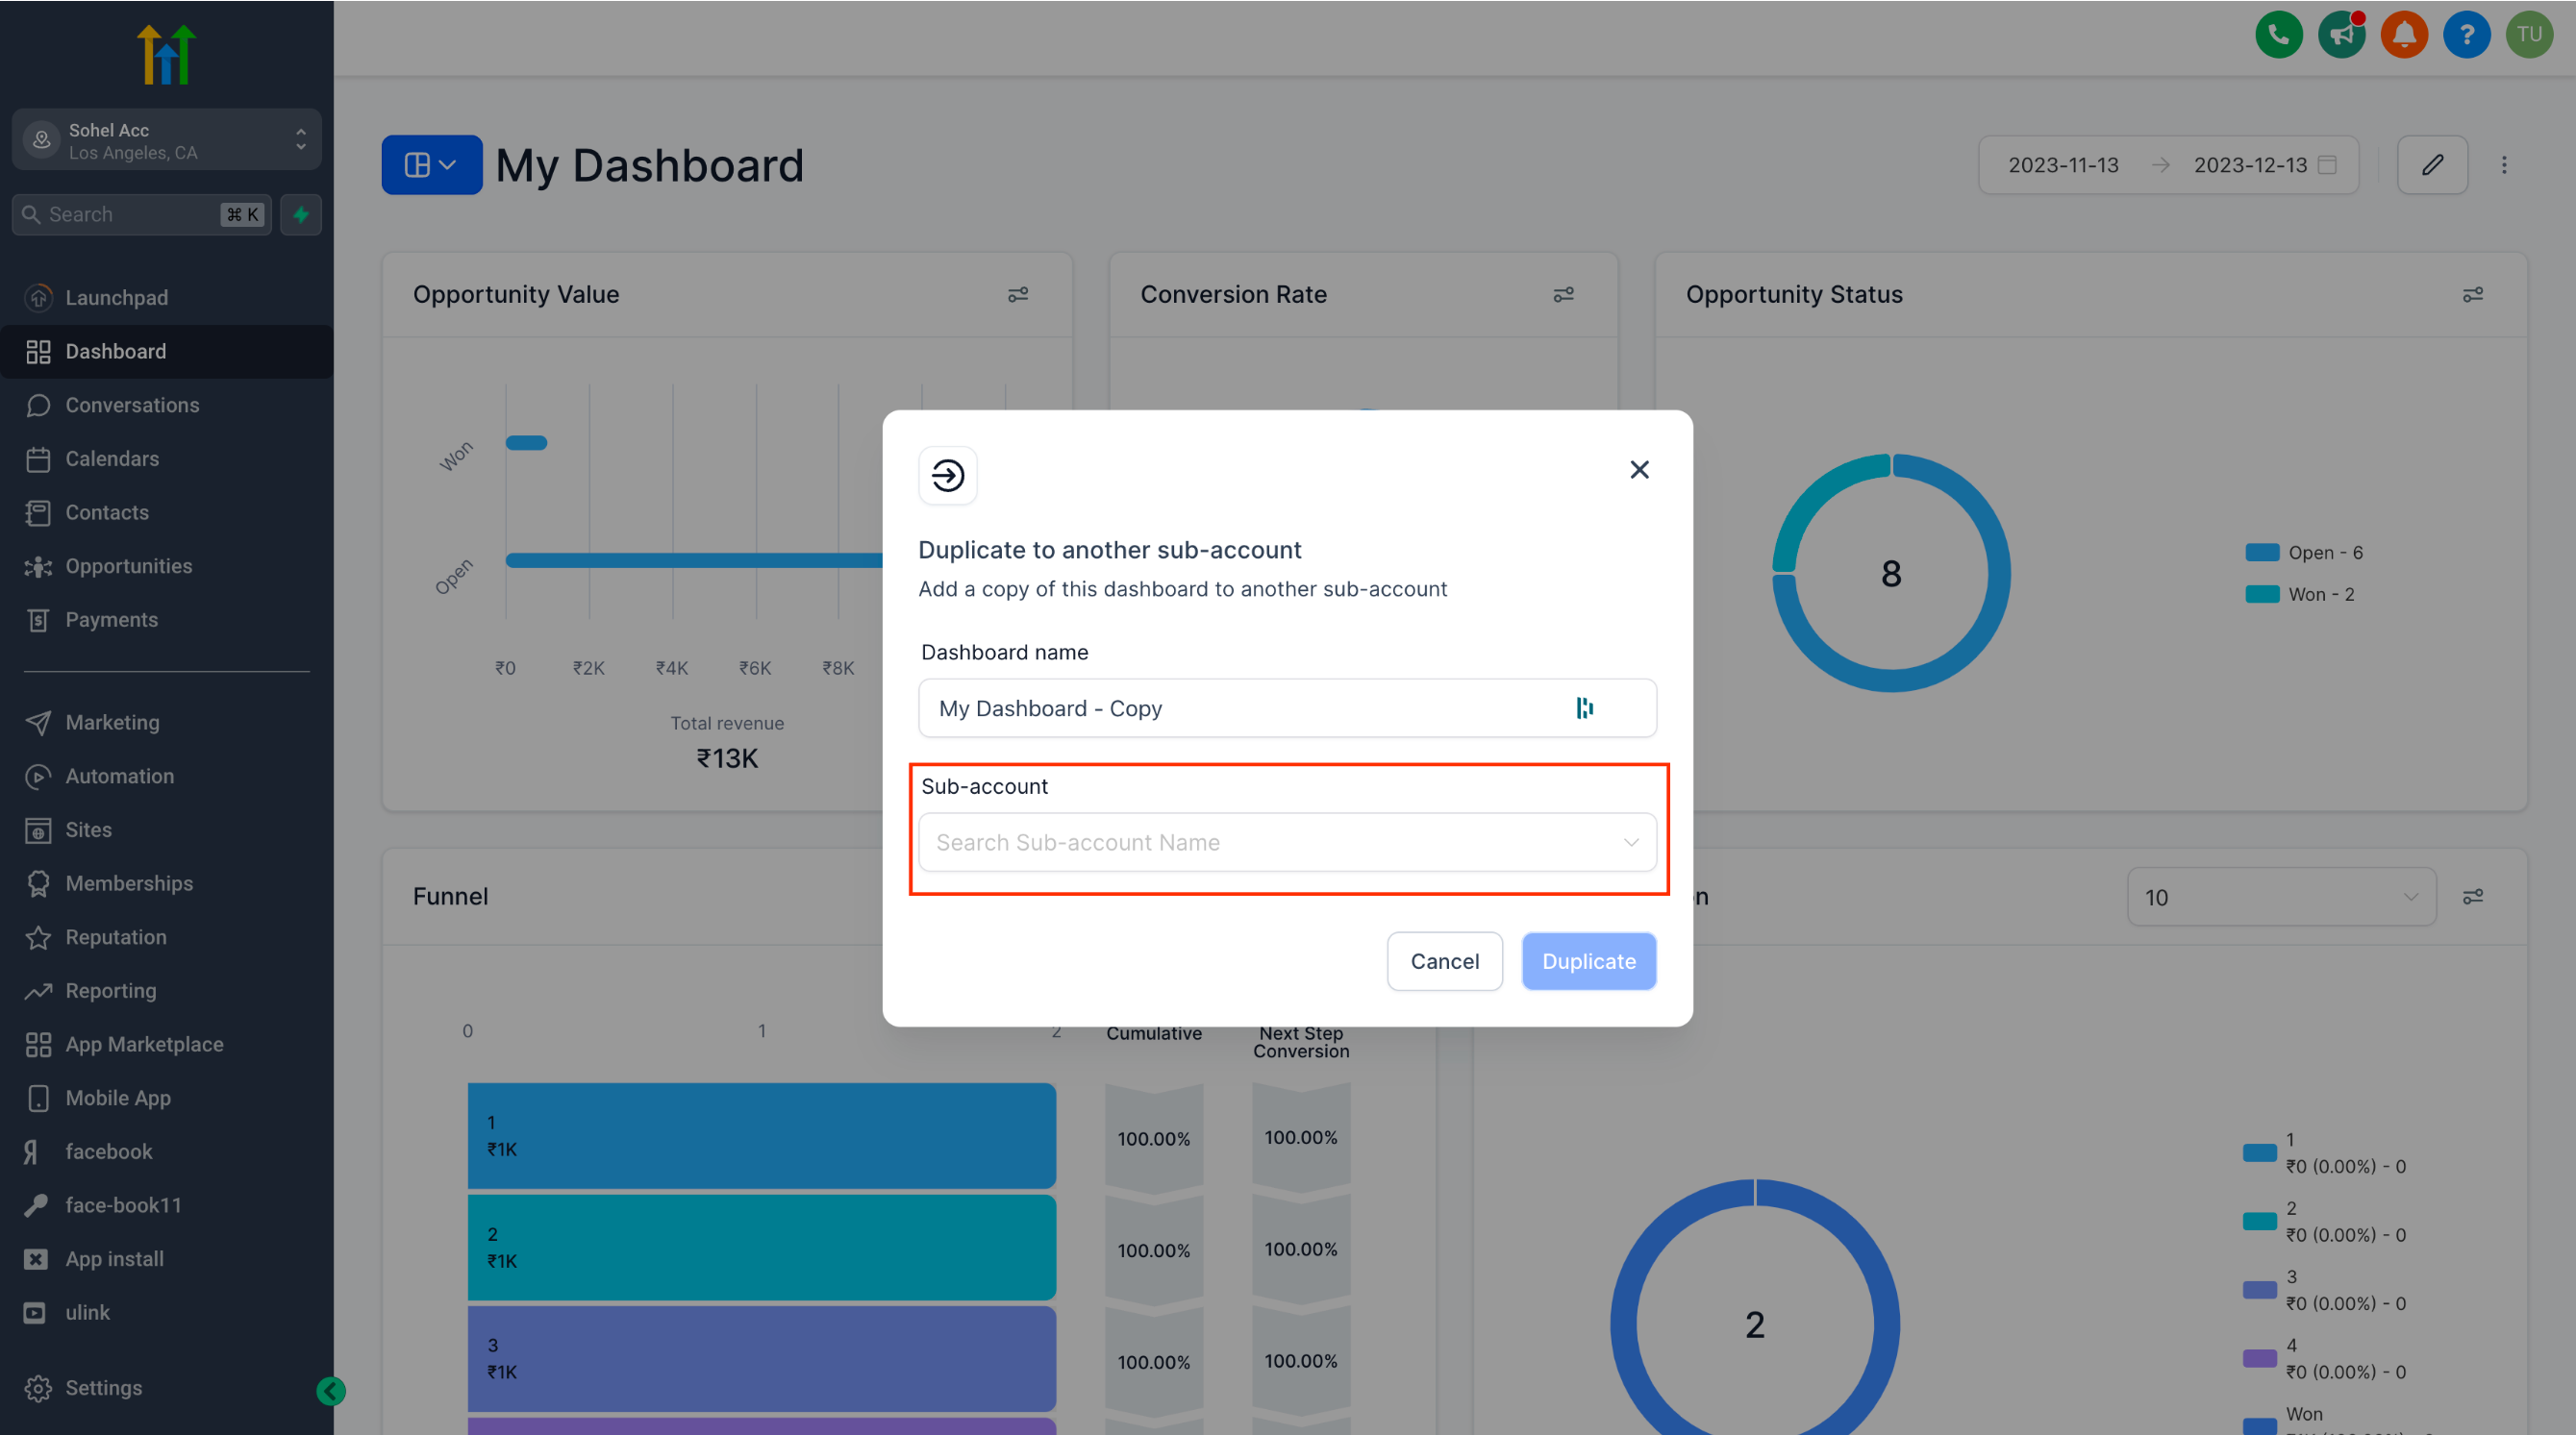Click the blue help question mark icon
This screenshot has width=2576, height=1435.
point(2466,35)
